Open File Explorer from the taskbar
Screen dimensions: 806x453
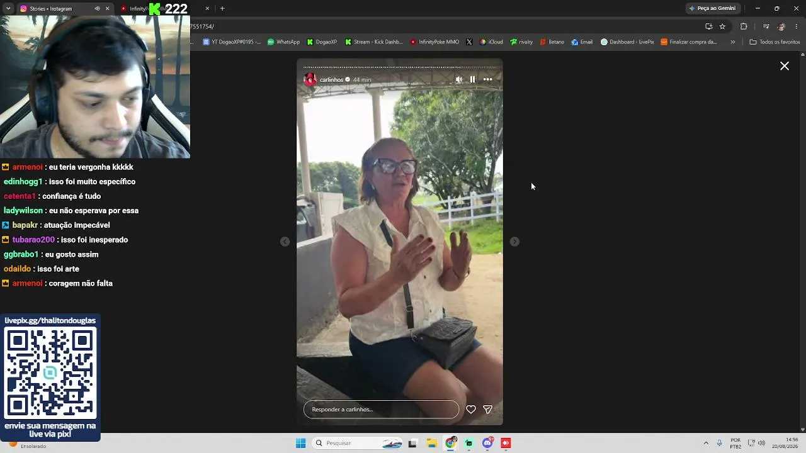[431, 443]
